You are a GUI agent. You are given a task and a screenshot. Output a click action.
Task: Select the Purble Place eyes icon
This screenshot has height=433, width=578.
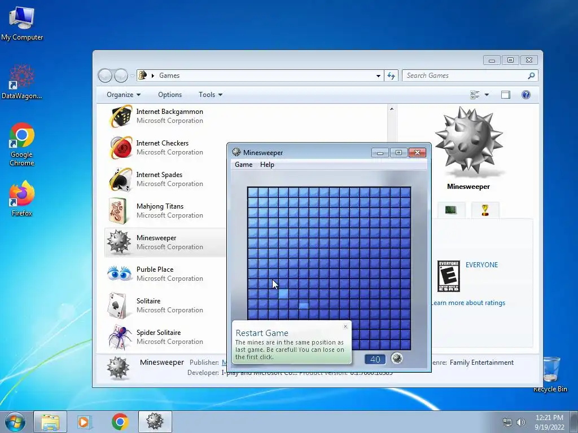(120, 274)
